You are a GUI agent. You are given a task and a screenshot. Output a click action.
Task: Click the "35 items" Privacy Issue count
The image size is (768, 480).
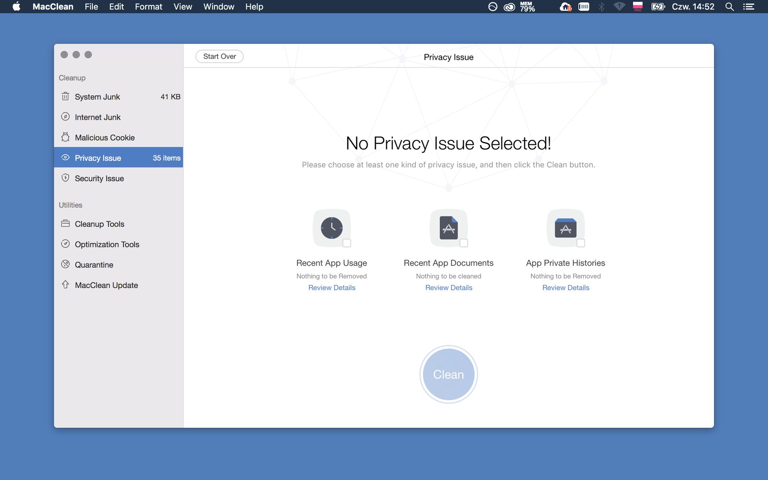coord(167,158)
